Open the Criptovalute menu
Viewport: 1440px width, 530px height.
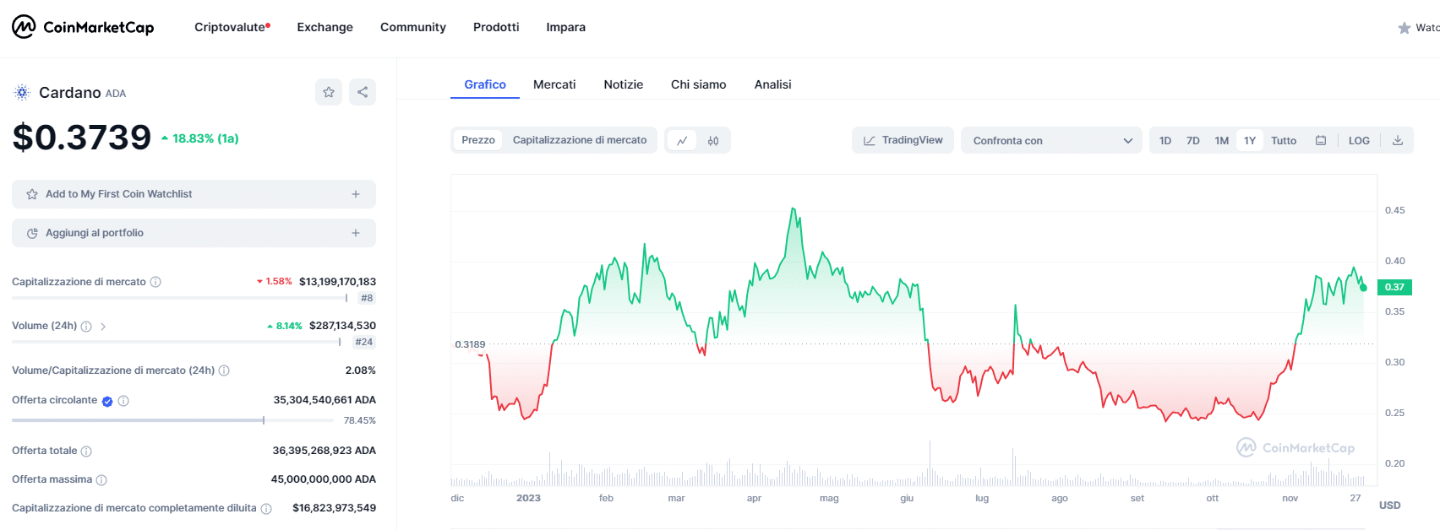tap(232, 27)
